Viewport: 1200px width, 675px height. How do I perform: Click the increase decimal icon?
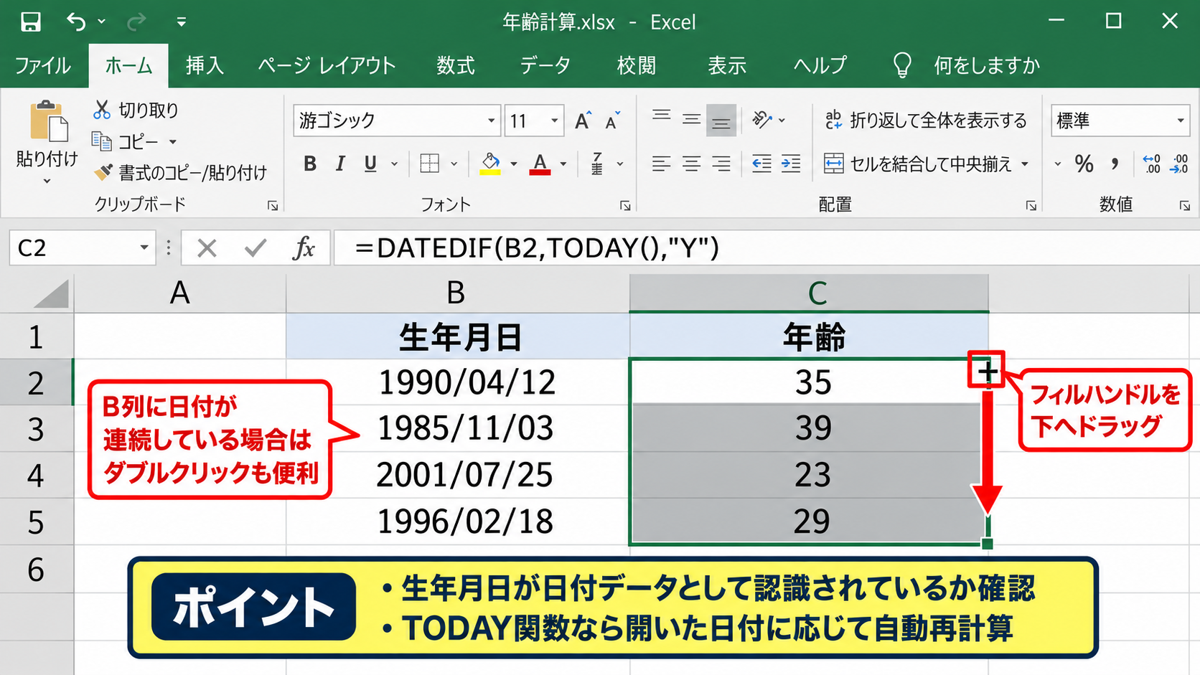[x=1151, y=164]
